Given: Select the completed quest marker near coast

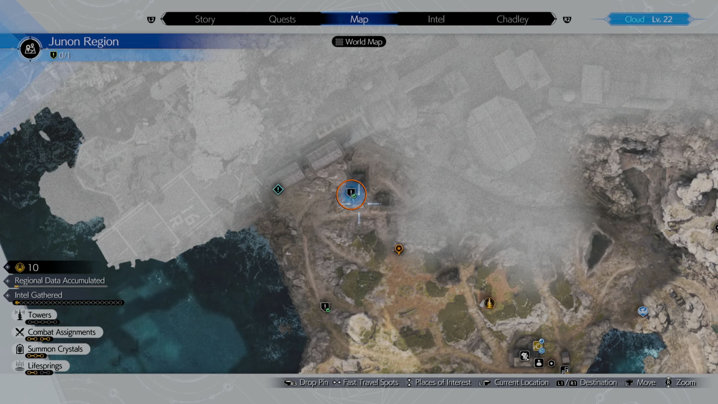Looking at the screenshot, I should pos(325,307).
